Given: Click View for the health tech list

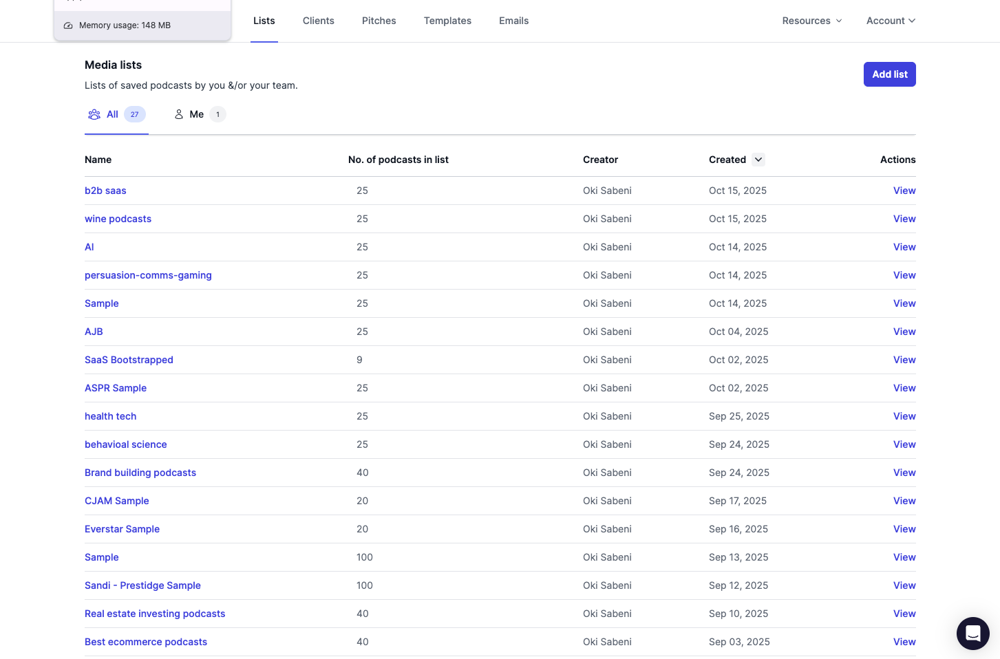Looking at the screenshot, I should click(x=904, y=416).
